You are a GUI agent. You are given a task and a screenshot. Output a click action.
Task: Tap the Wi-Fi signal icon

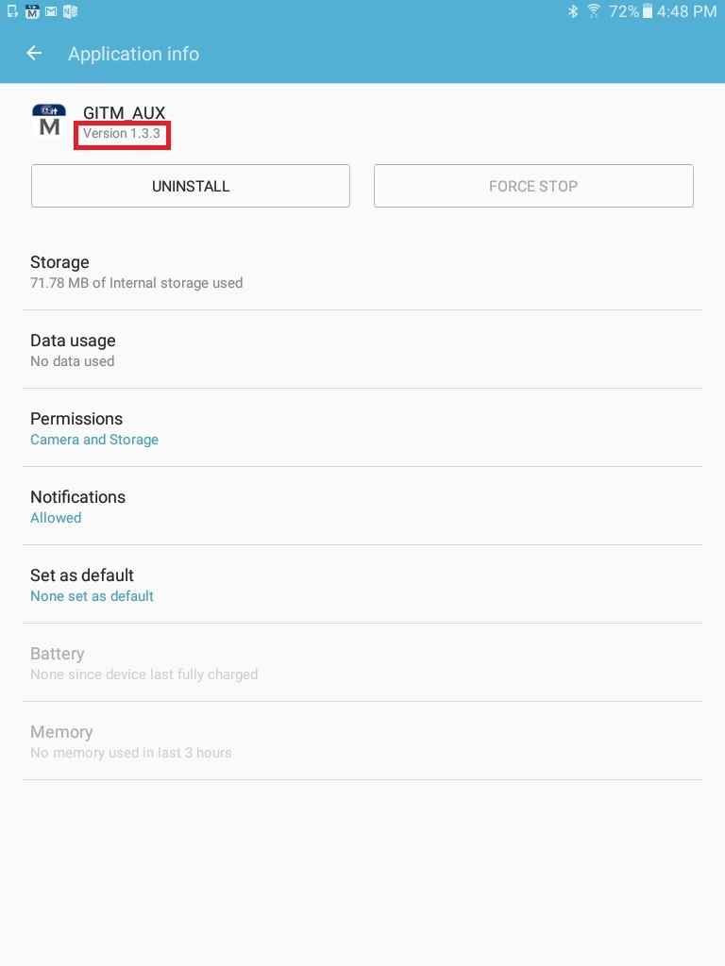(593, 11)
